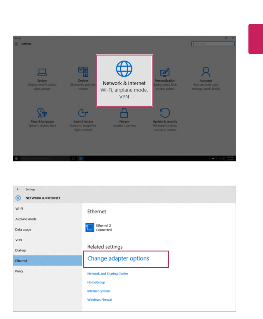Click the Settings app icon on taskbar

(x=81, y=158)
